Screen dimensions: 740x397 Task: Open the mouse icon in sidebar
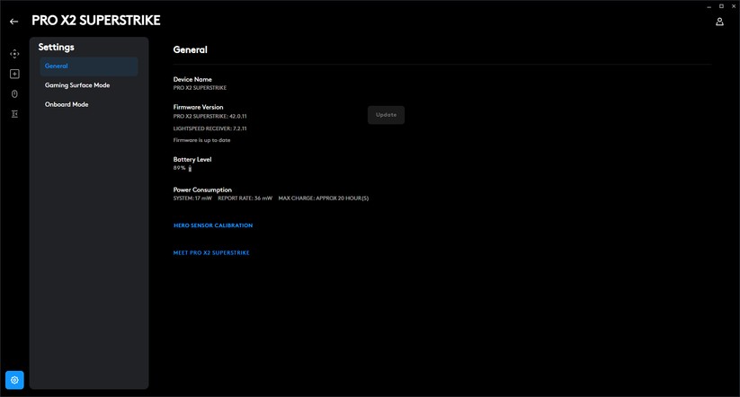click(x=14, y=93)
